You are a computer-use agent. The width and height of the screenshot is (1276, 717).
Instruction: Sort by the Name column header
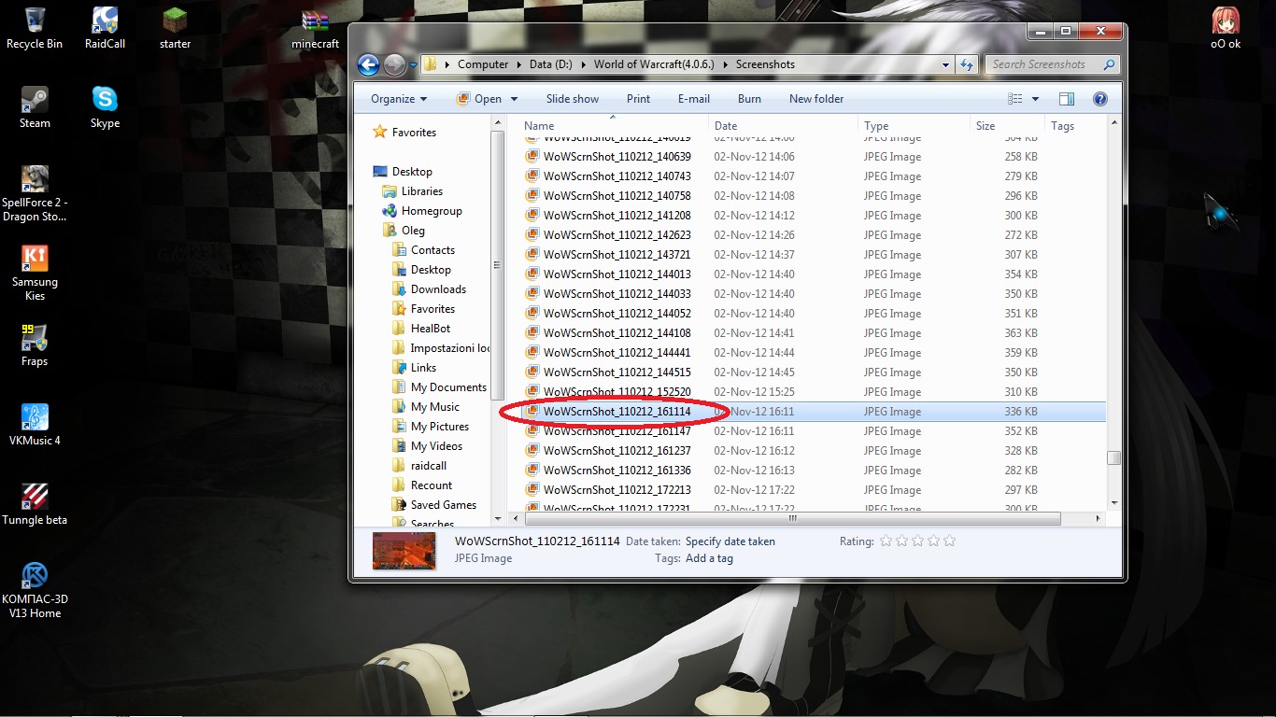point(539,126)
